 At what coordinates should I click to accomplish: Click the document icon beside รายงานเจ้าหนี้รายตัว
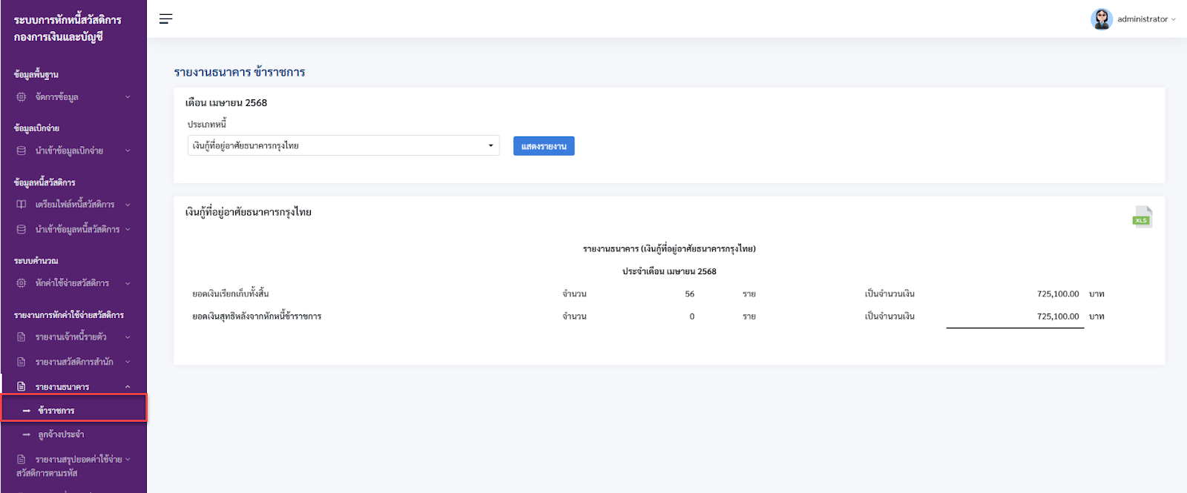(22, 337)
